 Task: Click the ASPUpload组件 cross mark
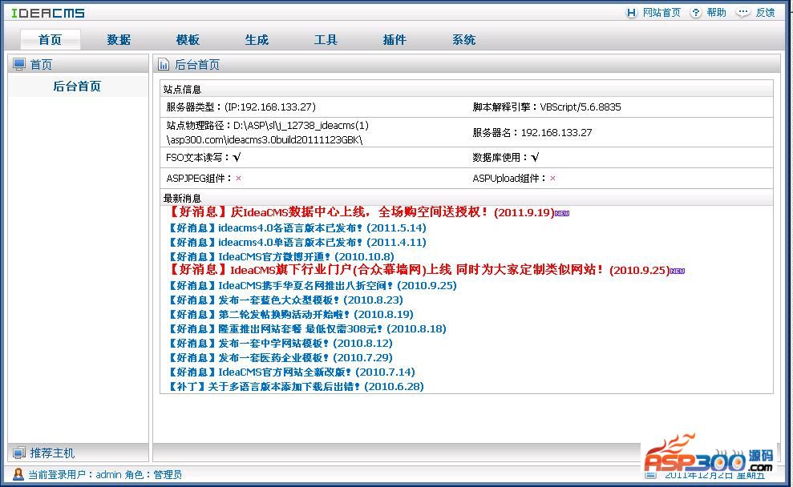pos(552,179)
